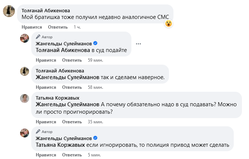Click the surprised emoji reaction icon
The image size is (249, 159).
point(169,23)
